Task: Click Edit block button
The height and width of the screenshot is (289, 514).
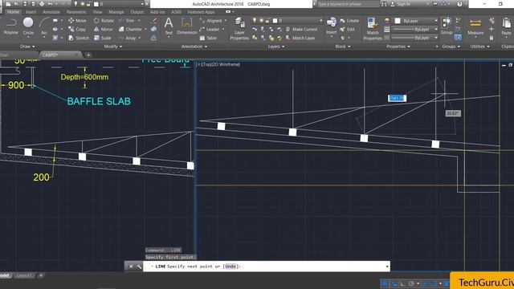Action: pyautogui.click(x=348, y=29)
